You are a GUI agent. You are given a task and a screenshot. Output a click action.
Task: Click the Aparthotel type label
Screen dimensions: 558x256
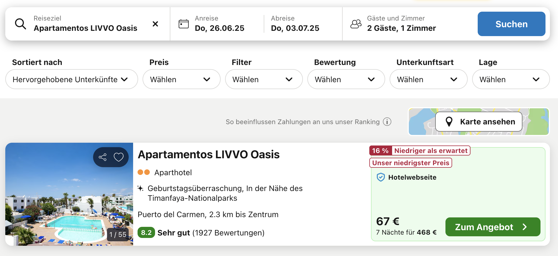pyautogui.click(x=173, y=173)
